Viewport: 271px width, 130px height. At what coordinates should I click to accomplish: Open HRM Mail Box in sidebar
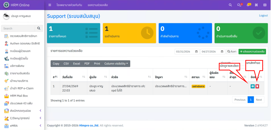[x=19, y=96]
